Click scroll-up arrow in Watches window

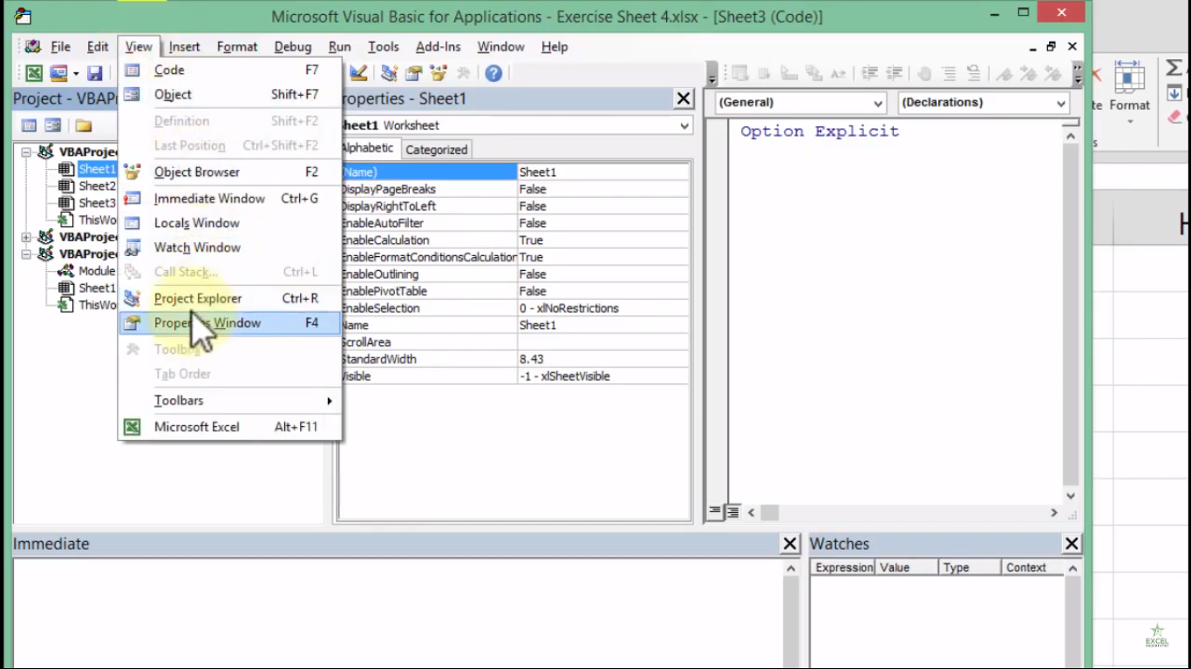point(1073,568)
